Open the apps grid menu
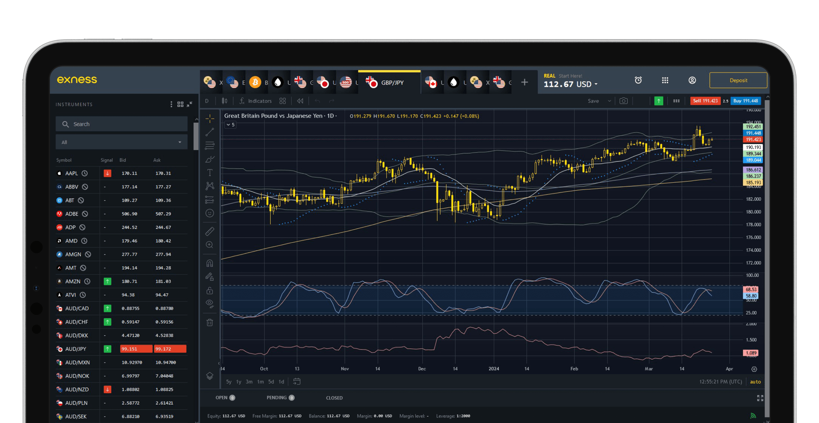 pyautogui.click(x=665, y=80)
